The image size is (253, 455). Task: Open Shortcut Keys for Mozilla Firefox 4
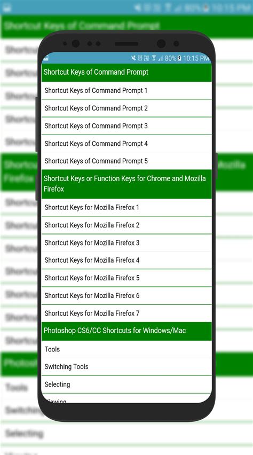(127, 260)
